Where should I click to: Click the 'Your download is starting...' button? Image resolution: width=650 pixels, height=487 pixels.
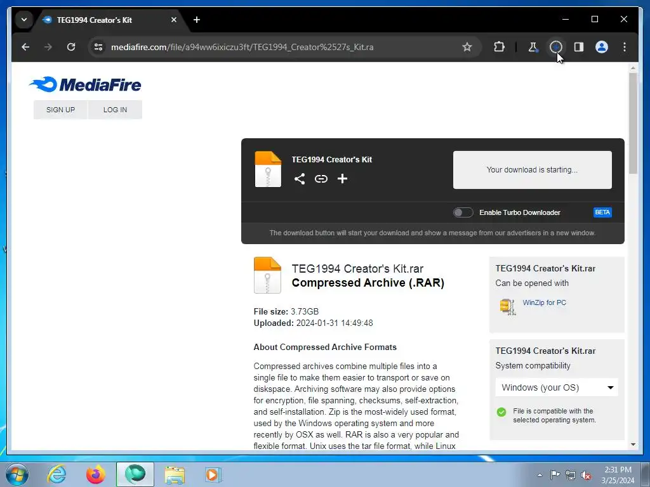click(x=533, y=170)
